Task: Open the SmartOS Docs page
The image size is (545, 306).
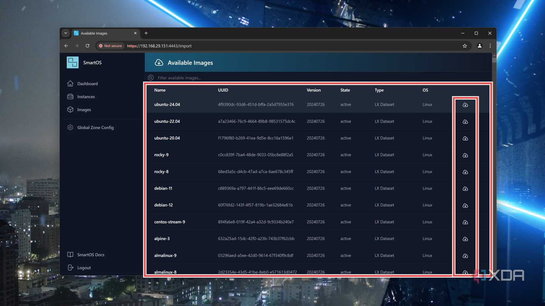Action: point(90,255)
